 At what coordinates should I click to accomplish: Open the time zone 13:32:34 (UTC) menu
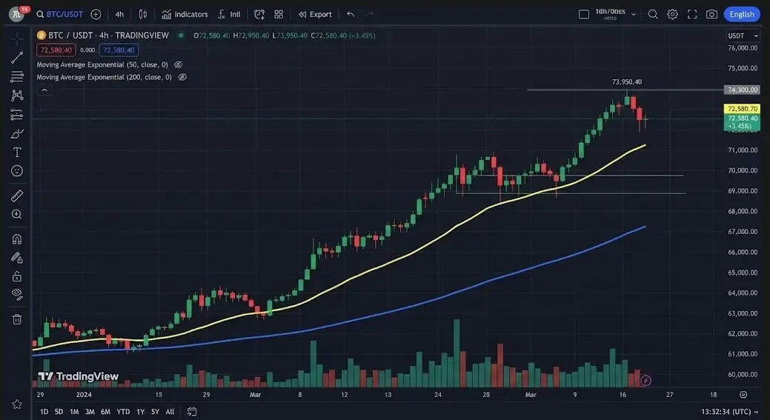point(729,412)
